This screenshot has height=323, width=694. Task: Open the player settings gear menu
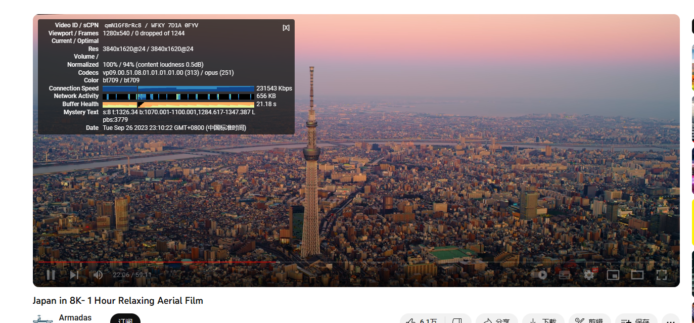pos(589,275)
